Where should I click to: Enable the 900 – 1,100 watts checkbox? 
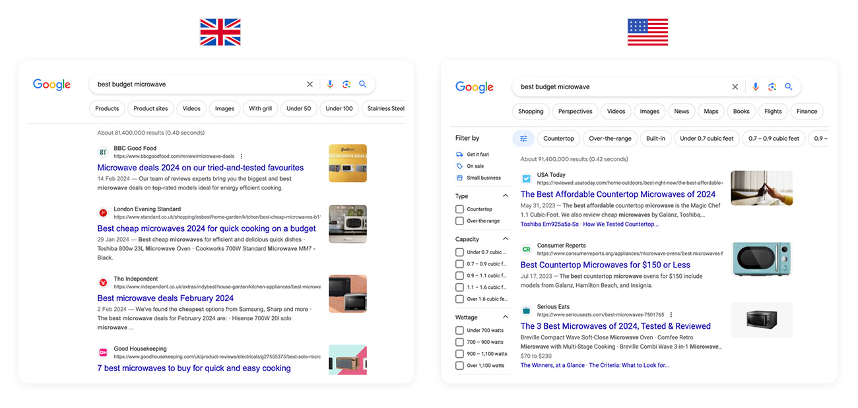pos(459,354)
